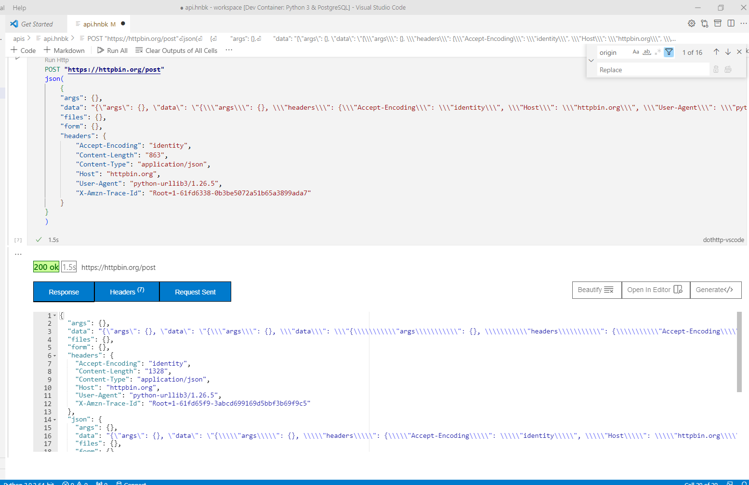749x485 pixels.
Task: Switch to the Headers (7) tab
Action: click(127, 292)
